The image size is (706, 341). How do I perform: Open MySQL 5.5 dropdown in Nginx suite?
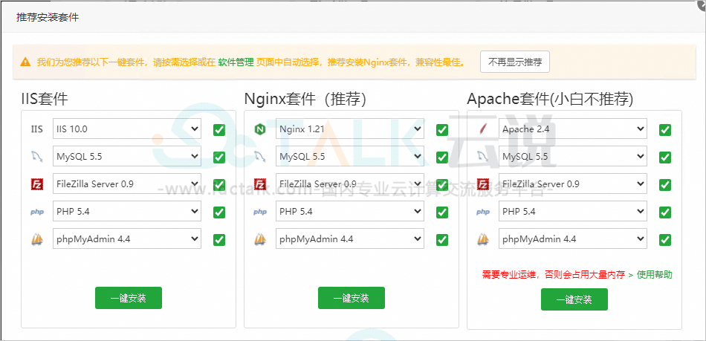(350, 156)
